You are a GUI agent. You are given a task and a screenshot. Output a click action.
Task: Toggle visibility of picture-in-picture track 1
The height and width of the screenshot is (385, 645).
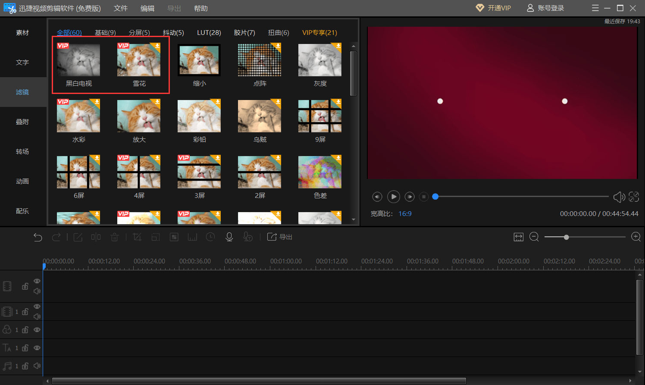37,307
